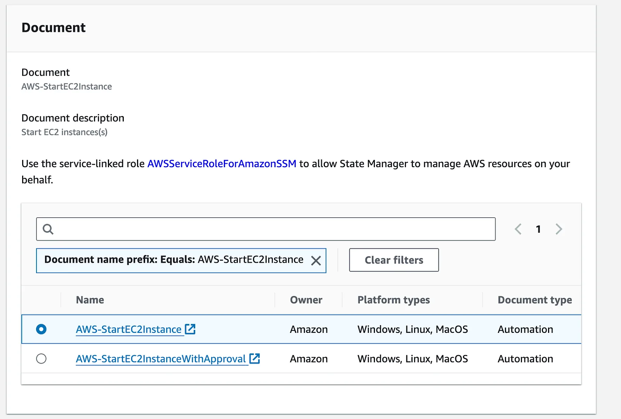
Task: Go to previous page of documents
Action: click(518, 229)
